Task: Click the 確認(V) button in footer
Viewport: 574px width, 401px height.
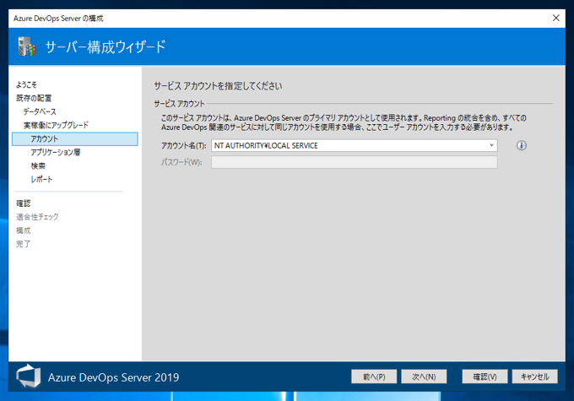Action: coord(485,377)
